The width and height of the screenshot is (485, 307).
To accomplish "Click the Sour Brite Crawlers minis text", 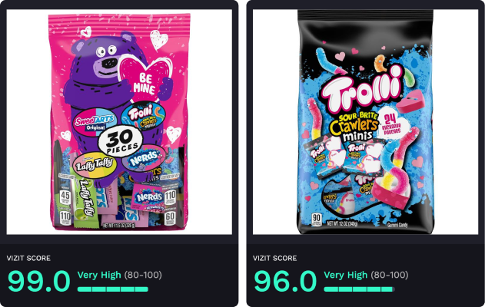I will pyautogui.click(x=354, y=127).
